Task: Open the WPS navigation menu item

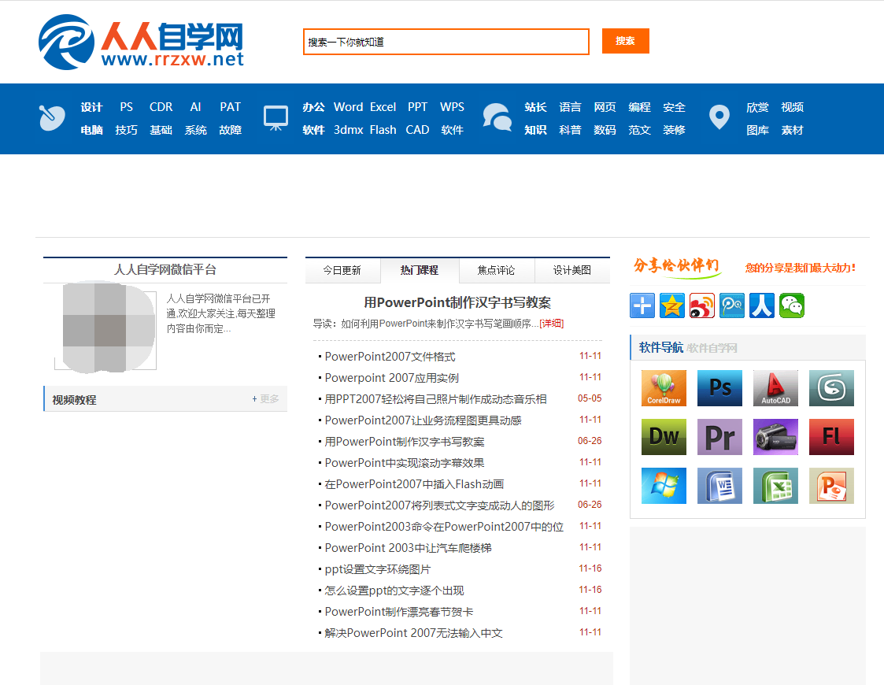Action: [452, 107]
